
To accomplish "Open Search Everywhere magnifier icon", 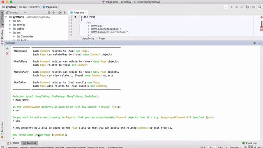I will pyautogui.click(x=260, y=7).
